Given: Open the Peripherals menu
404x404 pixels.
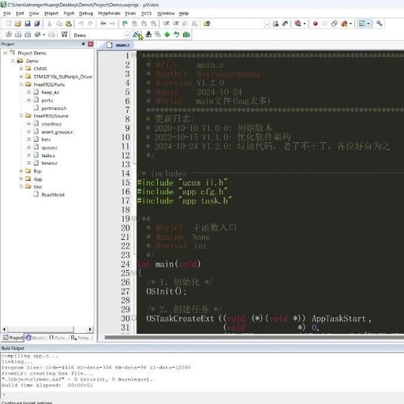Looking at the screenshot, I should click(109, 13).
